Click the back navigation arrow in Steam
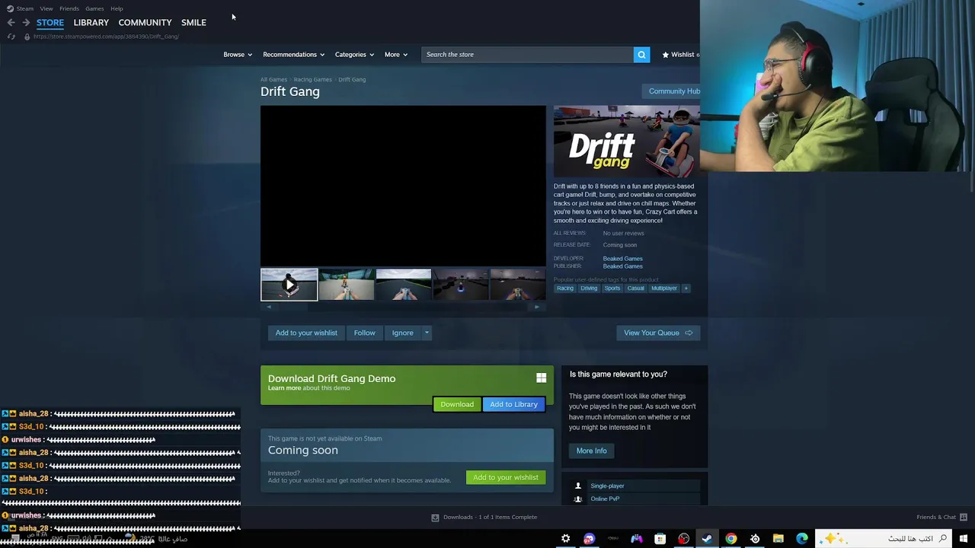 11,23
